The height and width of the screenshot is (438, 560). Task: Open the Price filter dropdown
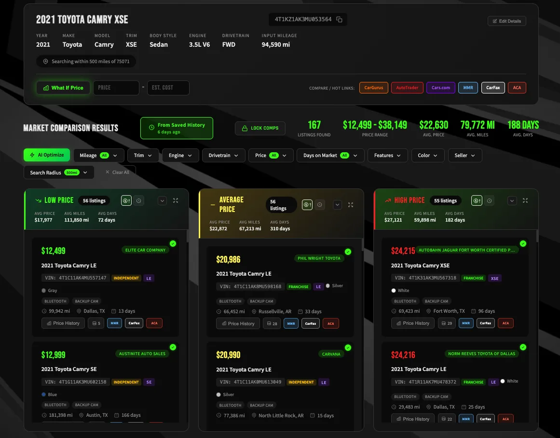click(271, 156)
